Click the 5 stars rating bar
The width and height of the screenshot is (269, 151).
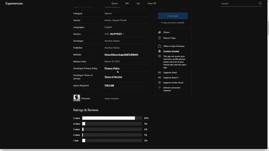point(112,118)
